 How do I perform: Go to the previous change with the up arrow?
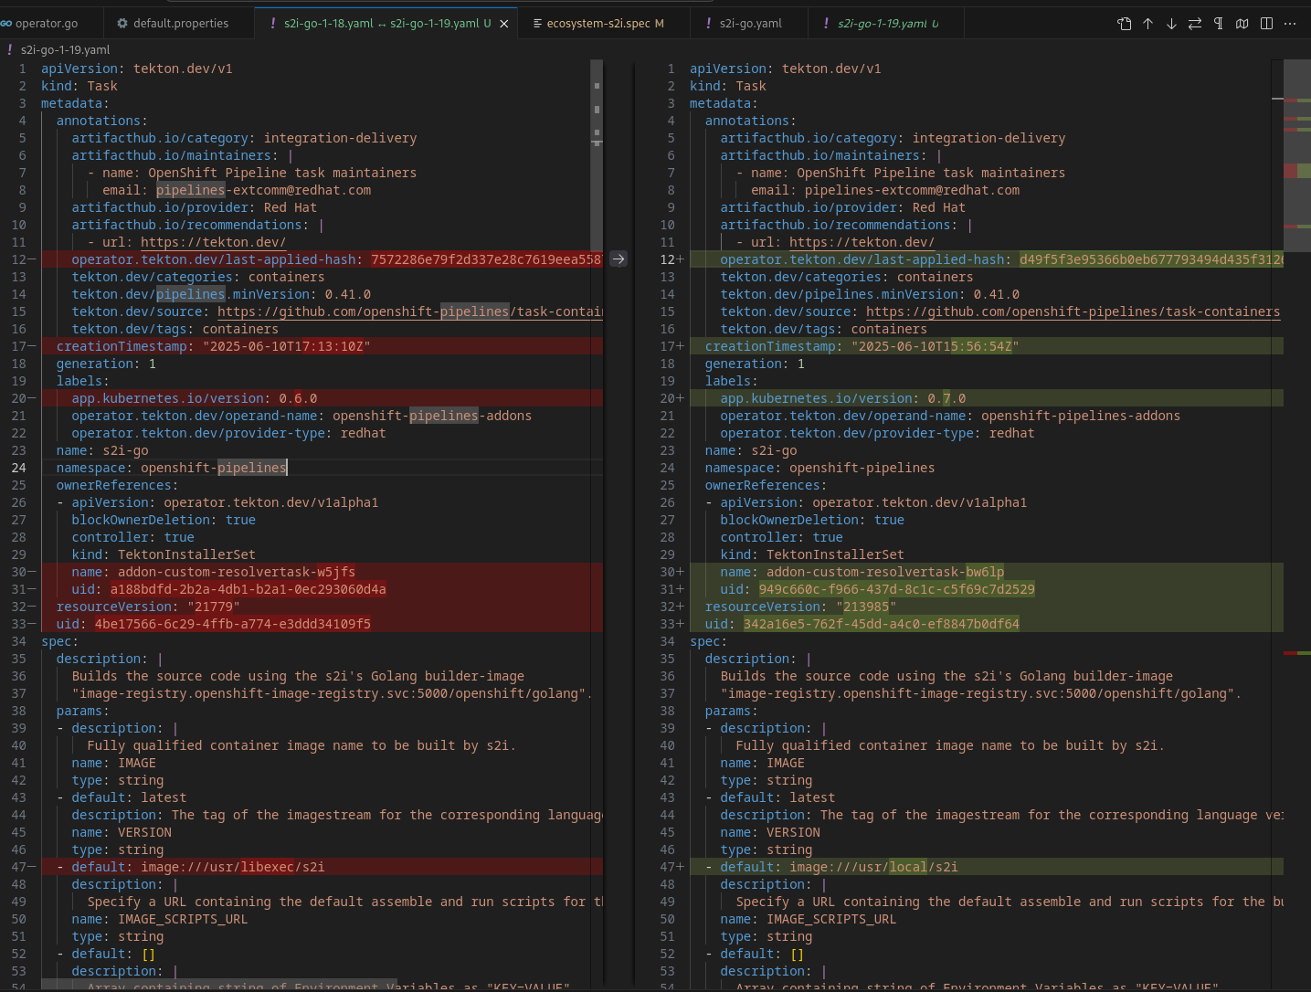coord(1148,24)
